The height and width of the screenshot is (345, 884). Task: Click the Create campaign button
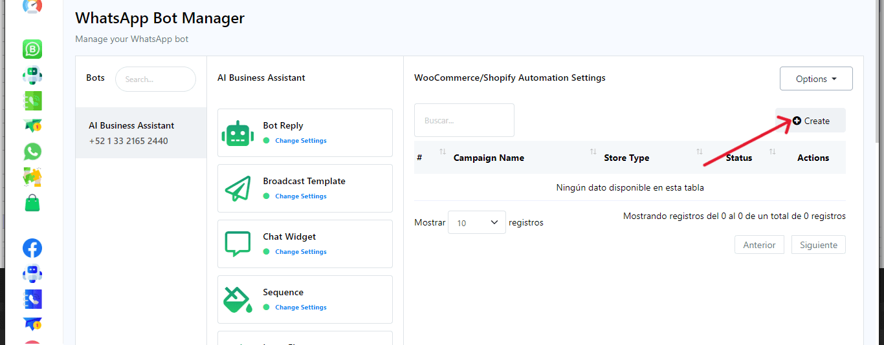810,121
